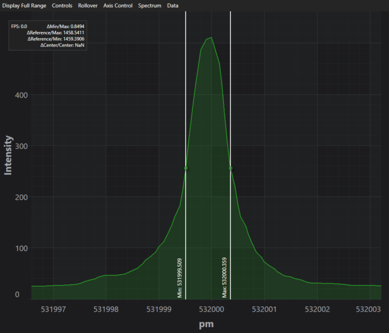Click the Min marker circle on the curve

pyautogui.click(x=186, y=168)
